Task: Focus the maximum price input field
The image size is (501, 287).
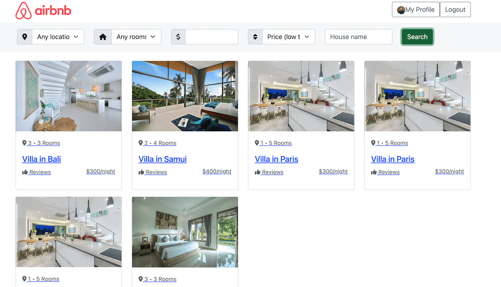Action: 212,37
